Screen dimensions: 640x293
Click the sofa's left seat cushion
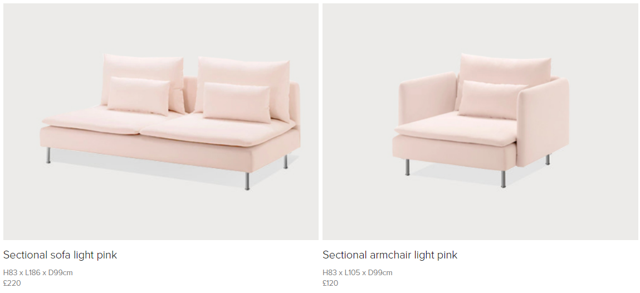[102, 120]
